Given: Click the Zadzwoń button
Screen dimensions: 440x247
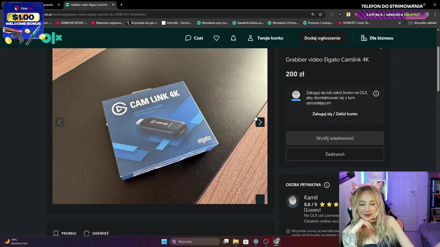Looking at the screenshot, I should 335,154.
